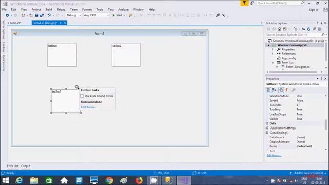Open Internet Explorer from the taskbar
Image resolution: width=329 pixels, height=185 pixels.
(20, 180)
